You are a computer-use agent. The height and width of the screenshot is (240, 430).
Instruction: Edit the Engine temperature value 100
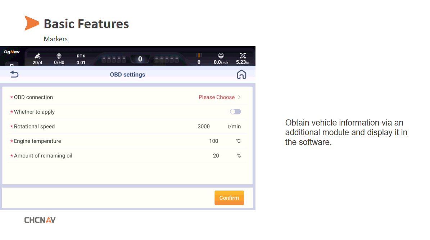[214, 141]
